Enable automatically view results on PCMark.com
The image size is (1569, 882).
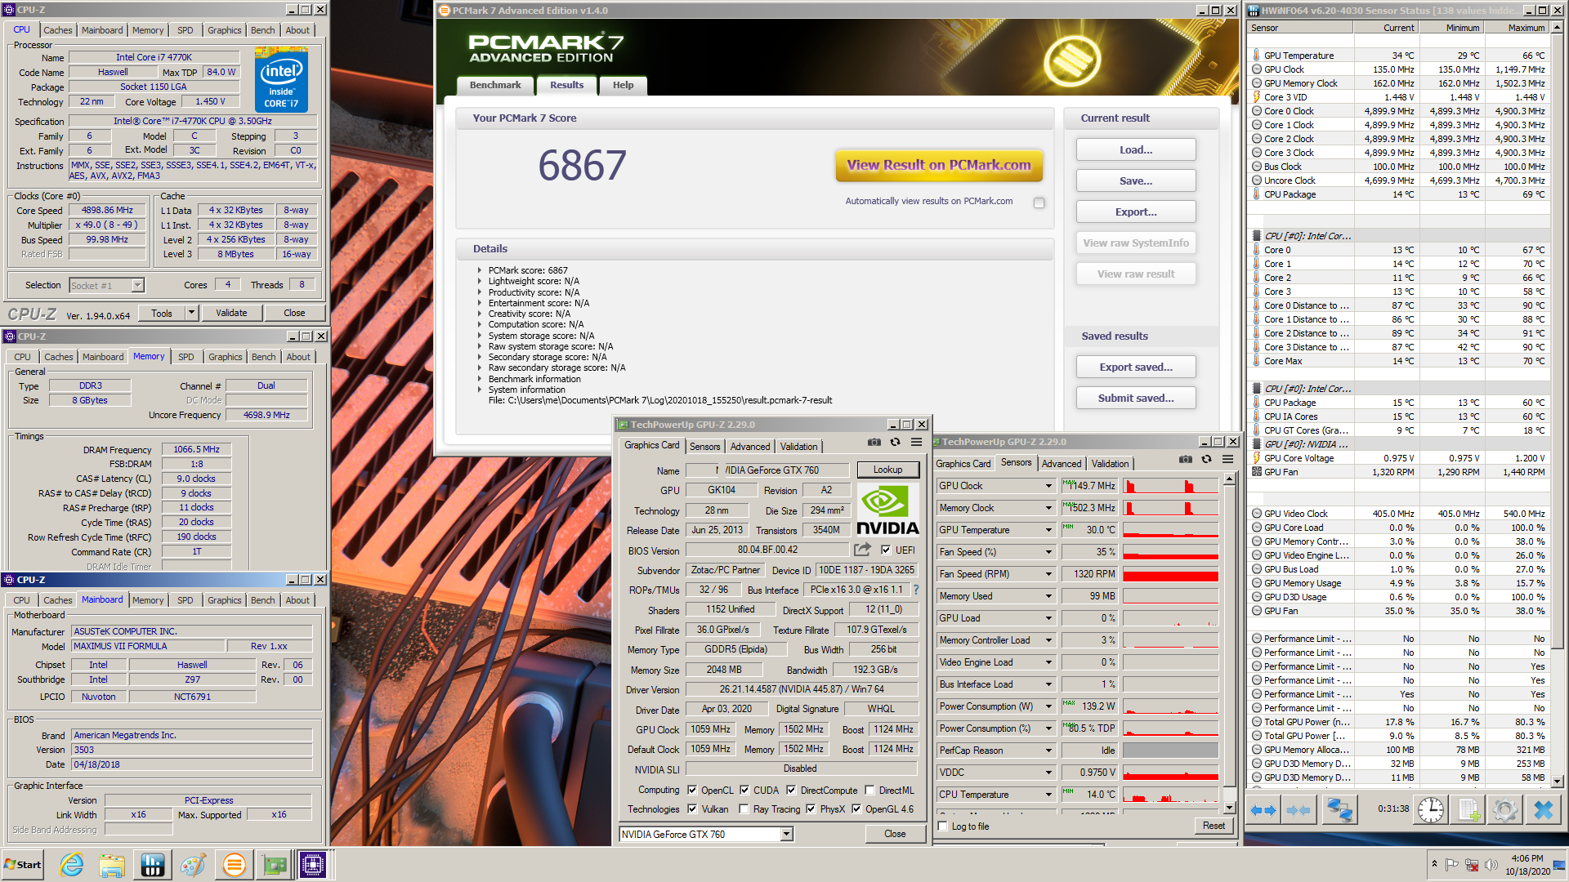(1039, 203)
